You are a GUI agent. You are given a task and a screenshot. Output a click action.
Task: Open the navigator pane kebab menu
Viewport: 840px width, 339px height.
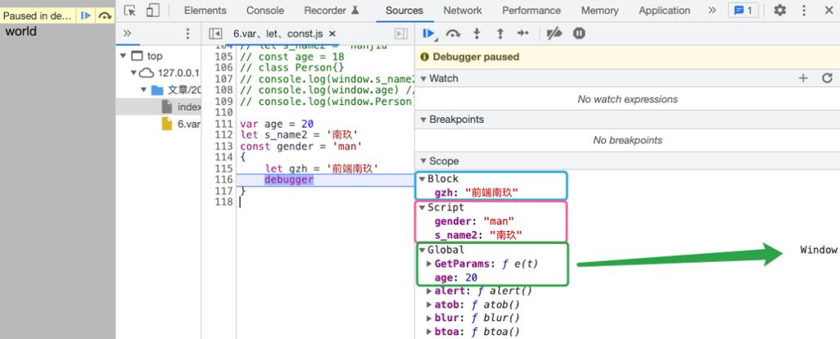click(x=187, y=34)
